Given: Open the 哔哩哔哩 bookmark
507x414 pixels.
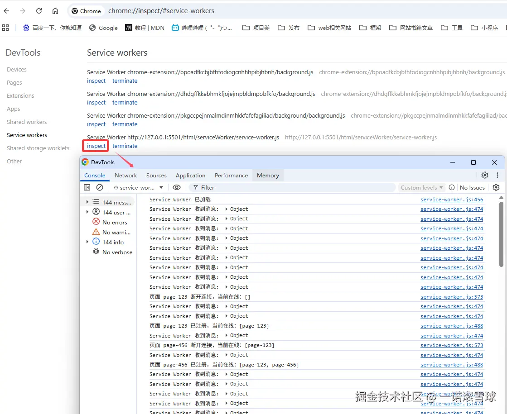Looking at the screenshot, I should point(202,28).
